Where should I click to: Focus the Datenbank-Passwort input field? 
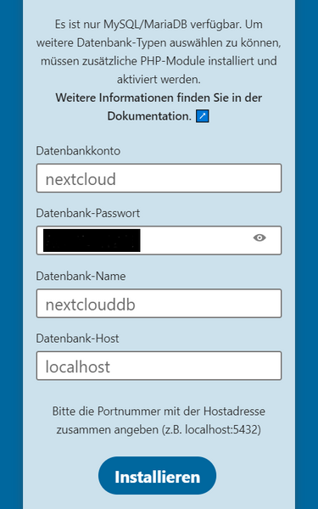pyautogui.click(x=159, y=240)
